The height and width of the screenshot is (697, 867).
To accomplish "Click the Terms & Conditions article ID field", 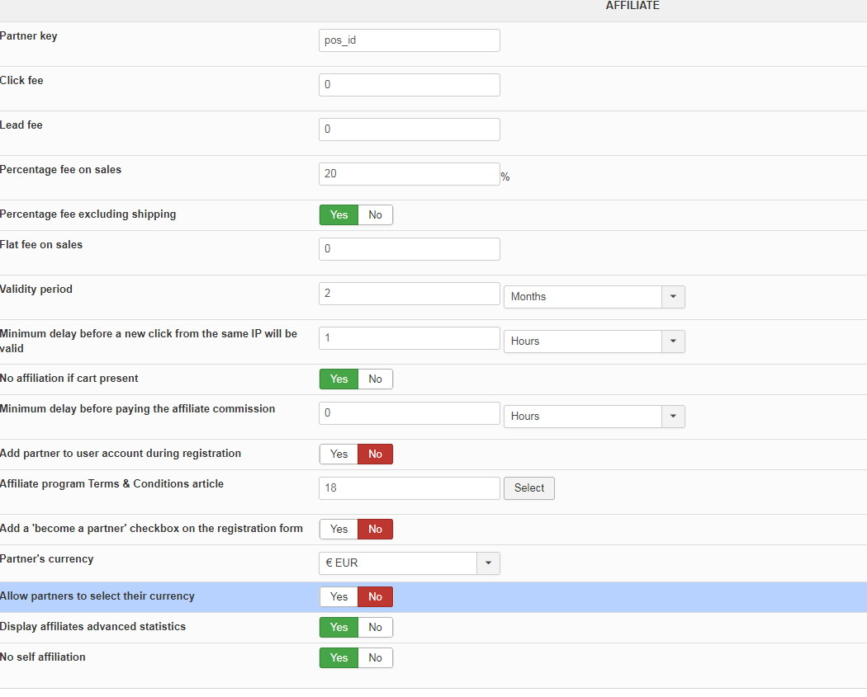I will tap(409, 488).
